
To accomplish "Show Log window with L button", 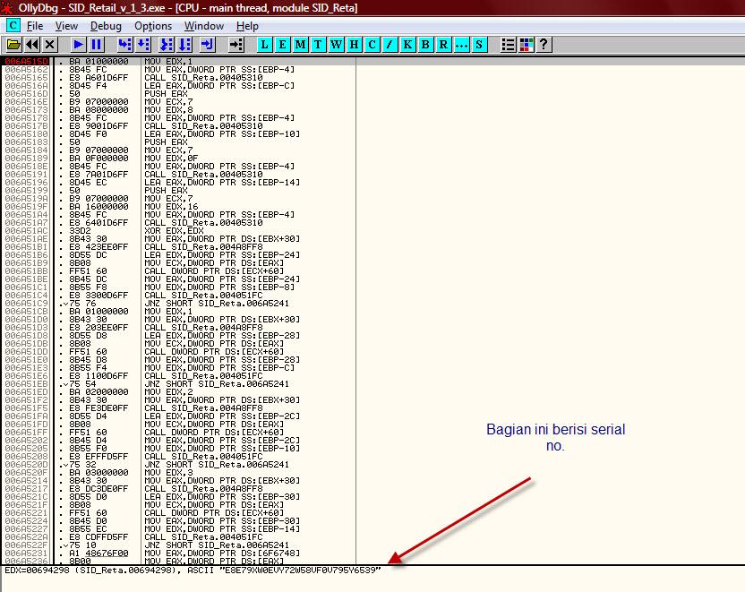I will 265,45.
